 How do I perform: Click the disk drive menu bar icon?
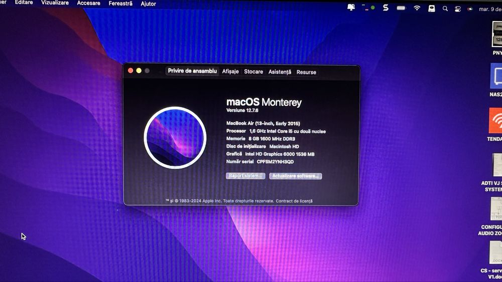[x=432, y=9]
